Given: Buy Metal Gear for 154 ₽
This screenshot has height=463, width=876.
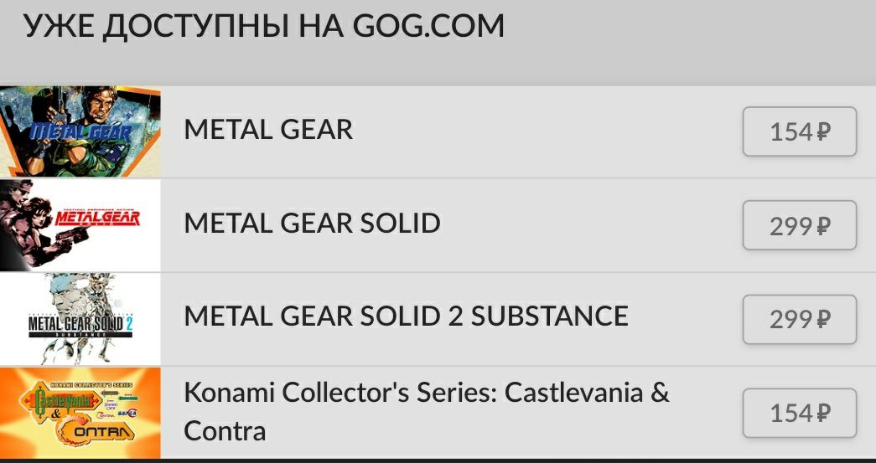Looking at the screenshot, I should click(799, 131).
